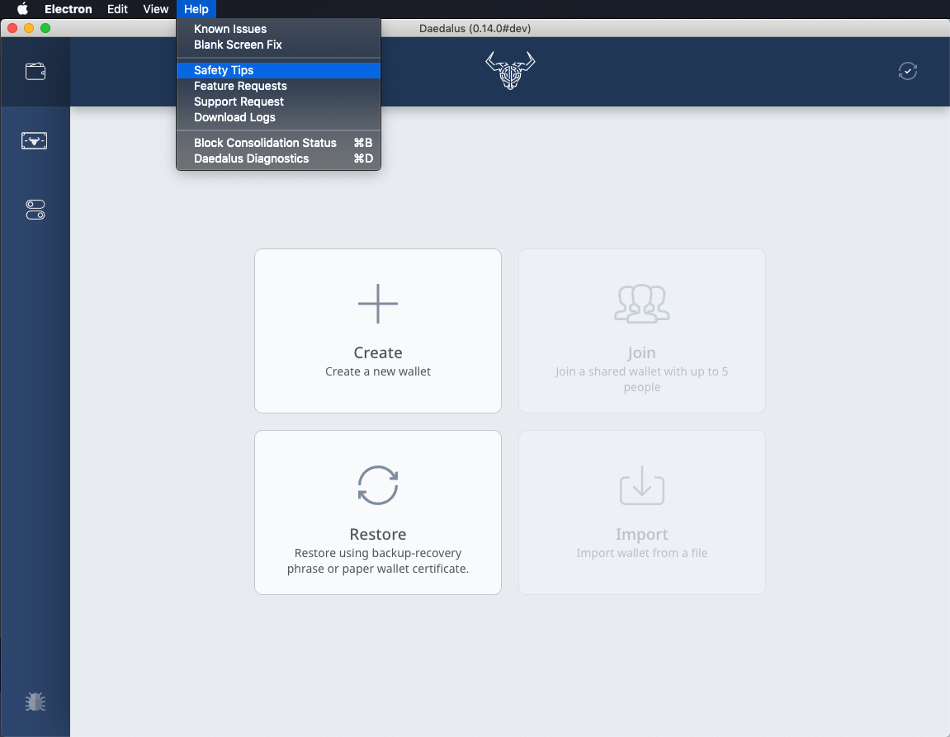Image resolution: width=950 pixels, height=737 pixels.
Task: Click the green fullscreen window button
Action: (x=45, y=28)
